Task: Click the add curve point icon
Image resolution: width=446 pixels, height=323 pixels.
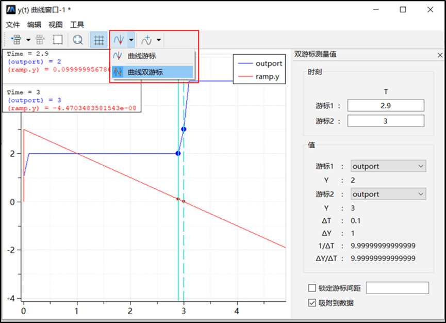Action: (x=146, y=40)
